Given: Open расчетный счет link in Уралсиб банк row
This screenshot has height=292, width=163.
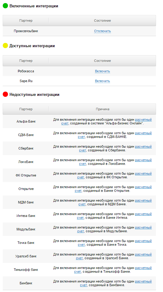Looking at the screenshot, I should point(143,254).
